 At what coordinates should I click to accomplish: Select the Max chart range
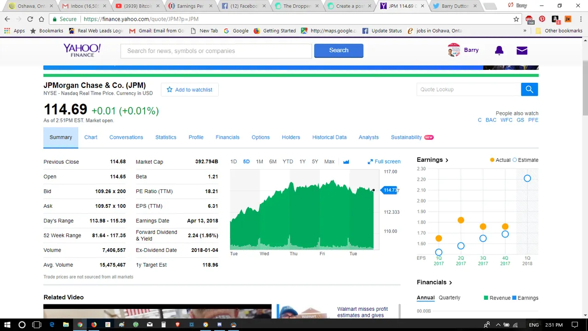(x=329, y=161)
